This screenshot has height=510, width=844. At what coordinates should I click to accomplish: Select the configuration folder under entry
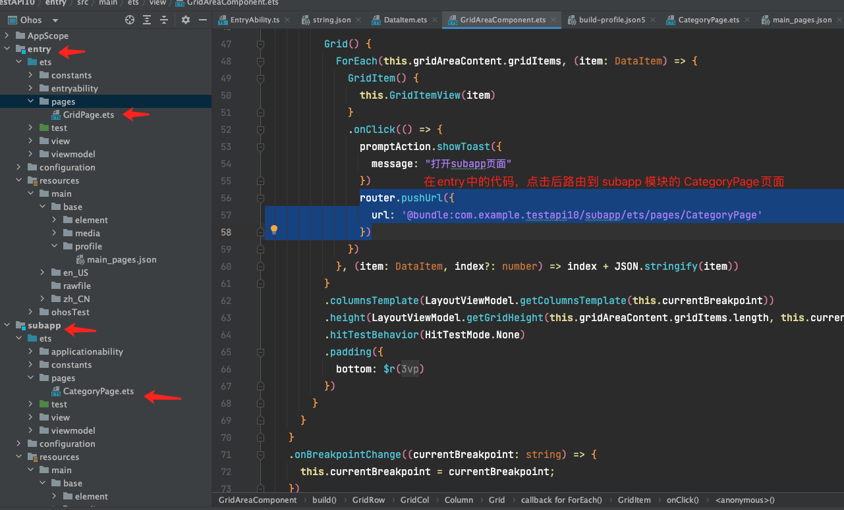67,167
